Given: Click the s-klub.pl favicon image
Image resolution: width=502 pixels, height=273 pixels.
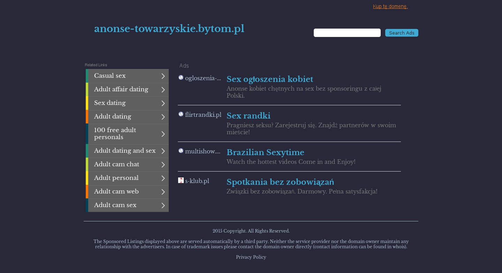Looking at the screenshot, I should tap(181, 180).
